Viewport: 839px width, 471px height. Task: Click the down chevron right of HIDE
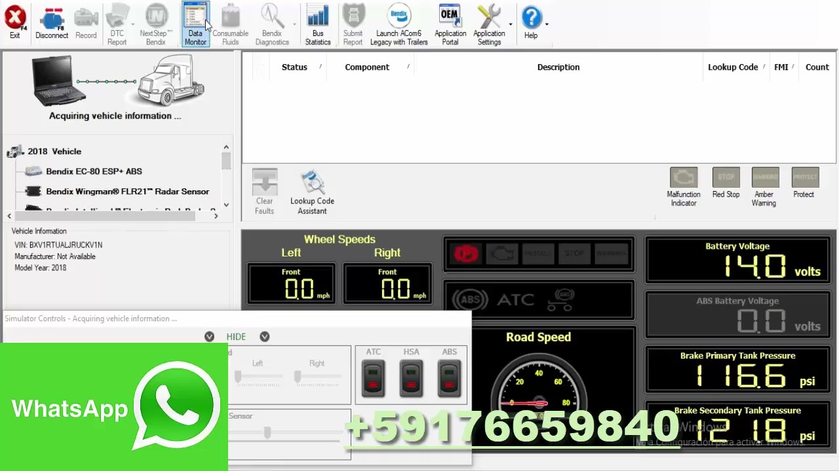click(264, 336)
